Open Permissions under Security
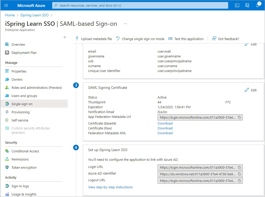The width and height of the screenshot is (265, 197). pos(20,159)
